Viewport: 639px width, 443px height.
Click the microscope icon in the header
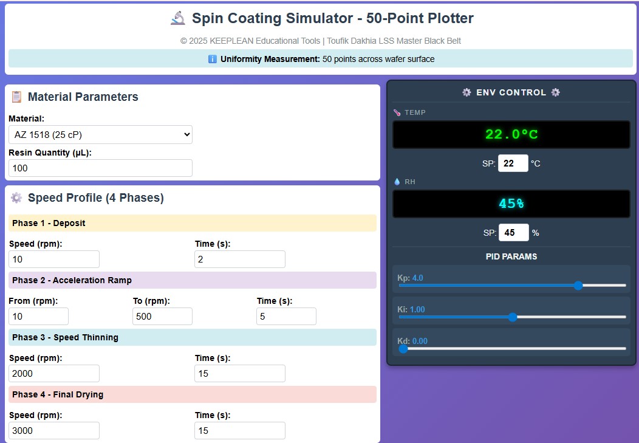click(177, 18)
